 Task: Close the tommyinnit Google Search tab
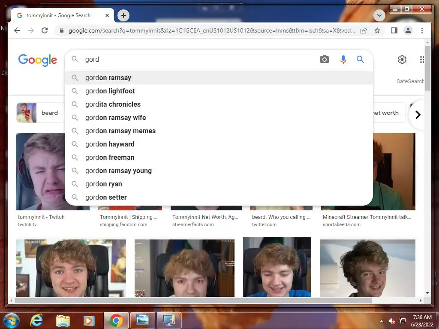[107, 15]
